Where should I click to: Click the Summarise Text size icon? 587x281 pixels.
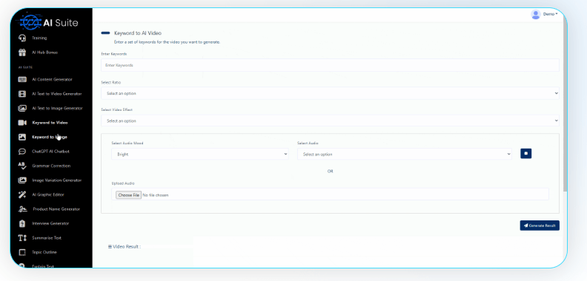[22, 237]
